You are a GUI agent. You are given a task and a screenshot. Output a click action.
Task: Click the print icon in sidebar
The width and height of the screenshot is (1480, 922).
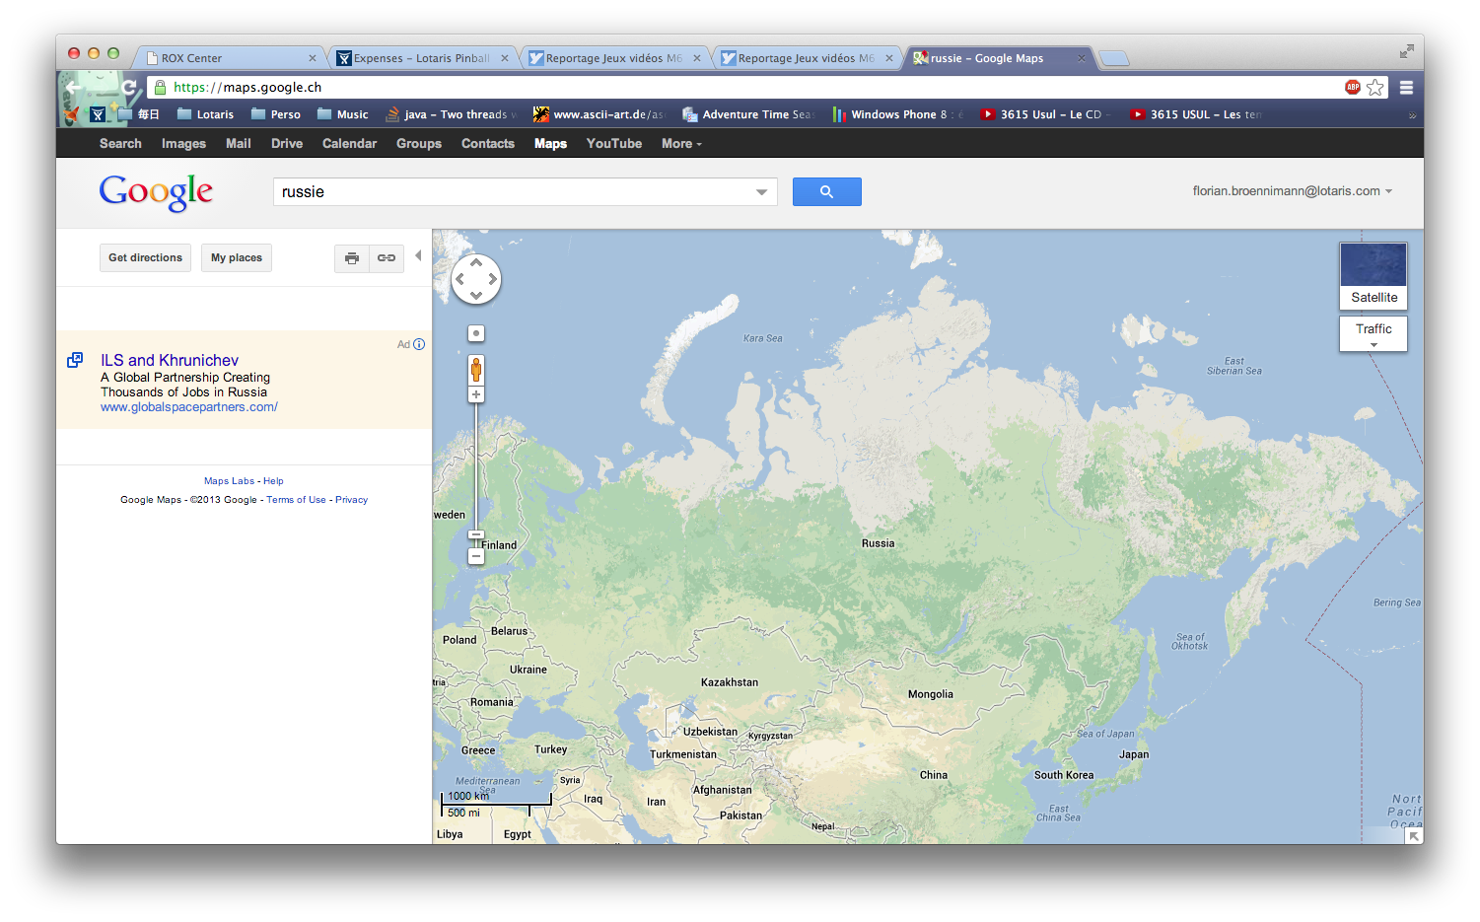tap(352, 258)
